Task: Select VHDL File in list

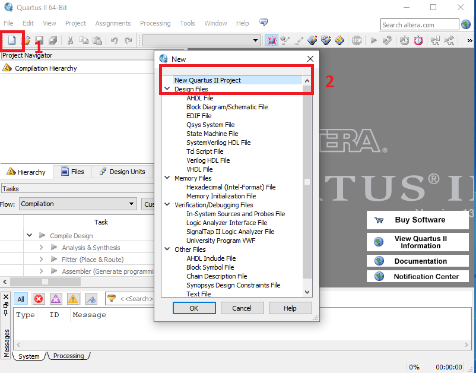Action: [199, 169]
